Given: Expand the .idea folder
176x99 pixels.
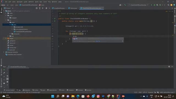Looking at the screenshot, I should point(6,13).
